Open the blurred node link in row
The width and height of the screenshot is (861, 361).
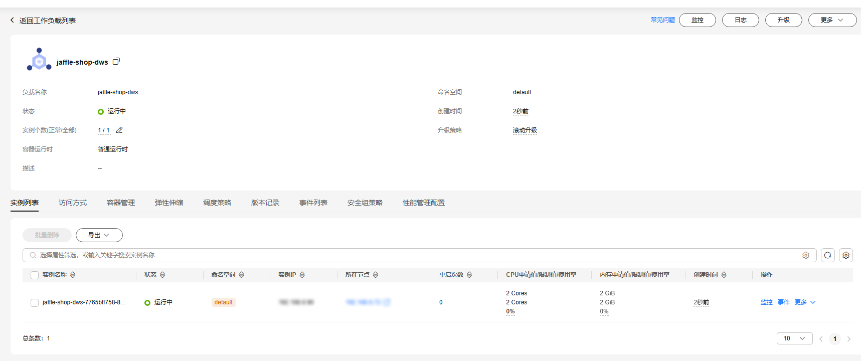coord(364,302)
